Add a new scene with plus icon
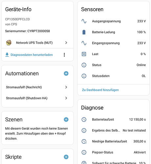 pyautogui.click(x=66, y=119)
